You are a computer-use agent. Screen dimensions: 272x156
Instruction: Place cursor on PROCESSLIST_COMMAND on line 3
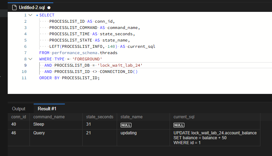[x=73, y=28]
